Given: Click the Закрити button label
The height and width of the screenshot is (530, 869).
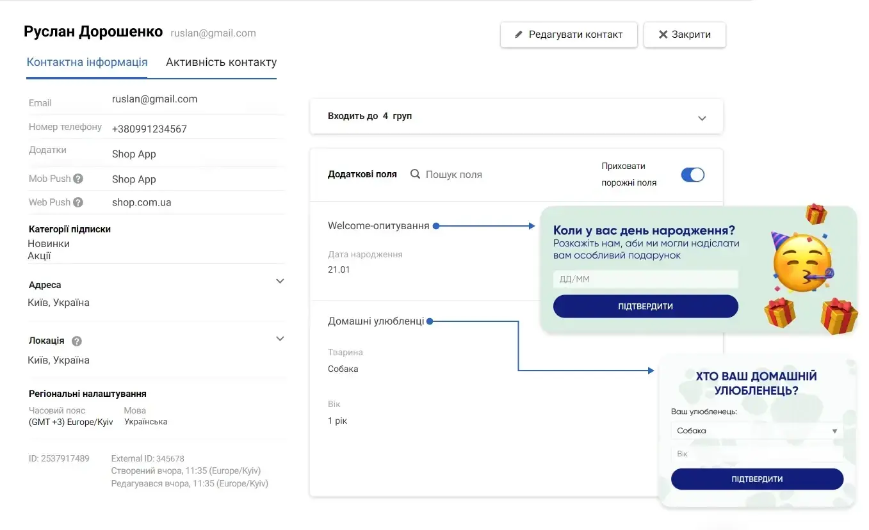Looking at the screenshot, I should pyautogui.click(x=691, y=35).
